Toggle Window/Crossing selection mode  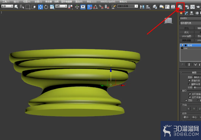(34, 7)
